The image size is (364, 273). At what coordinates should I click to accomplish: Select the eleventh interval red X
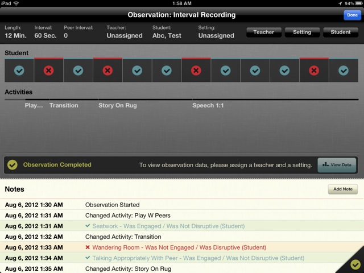(314, 71)
